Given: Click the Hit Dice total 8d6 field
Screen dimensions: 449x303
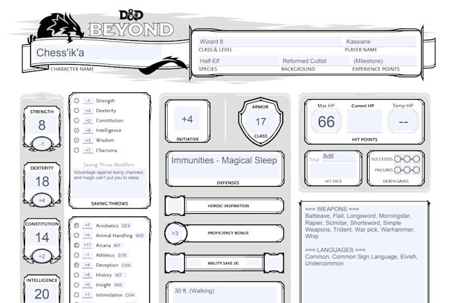Looking at the screenshot, I should point(339,156).
